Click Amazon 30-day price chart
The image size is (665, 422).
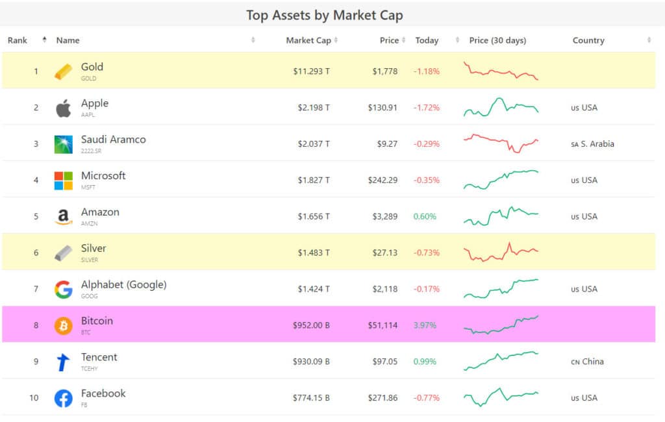coord(501,216)
